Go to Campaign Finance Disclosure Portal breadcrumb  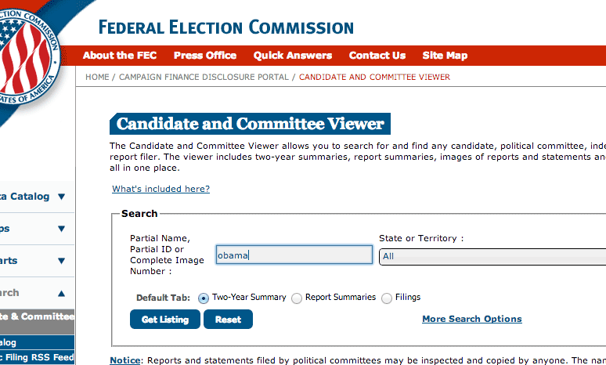(x=204, y=77)
